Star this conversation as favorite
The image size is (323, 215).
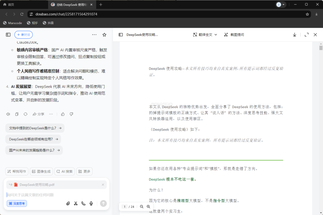coord(104,35)
